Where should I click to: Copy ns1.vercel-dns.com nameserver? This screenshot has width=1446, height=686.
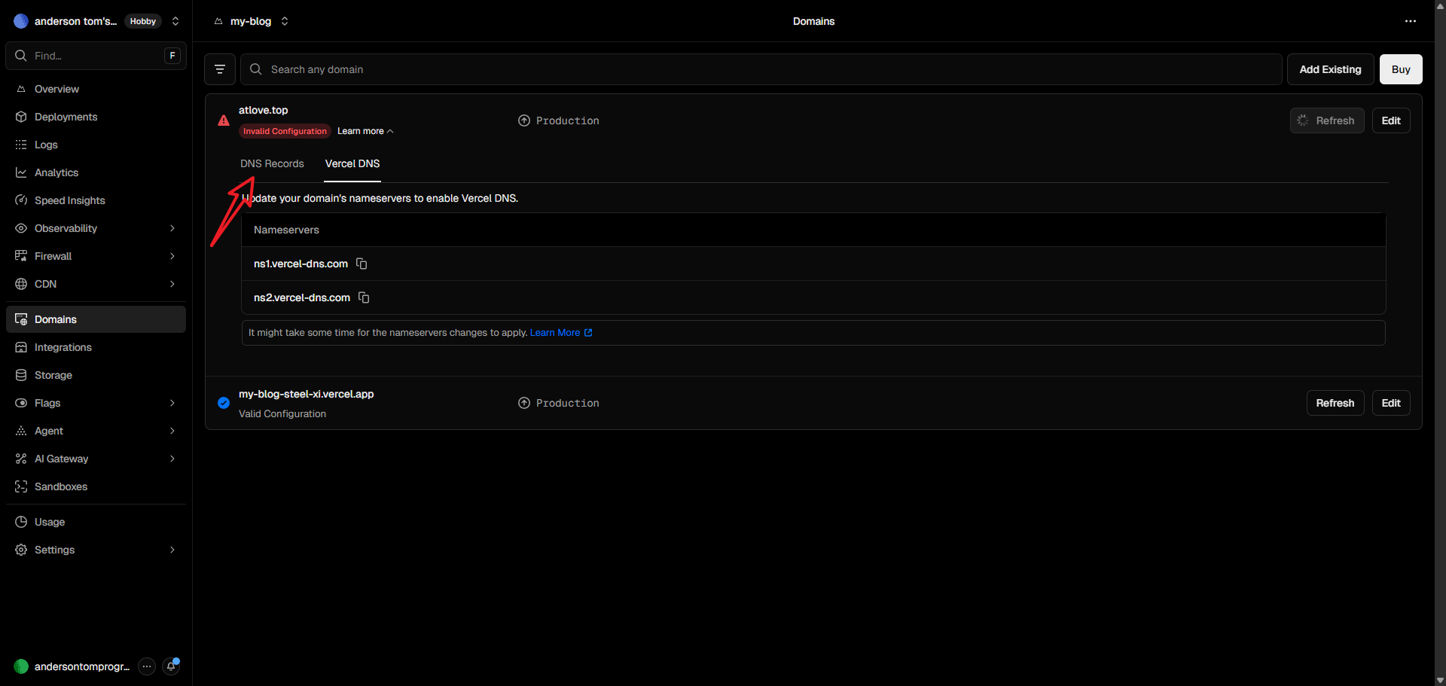pos(361,264)
